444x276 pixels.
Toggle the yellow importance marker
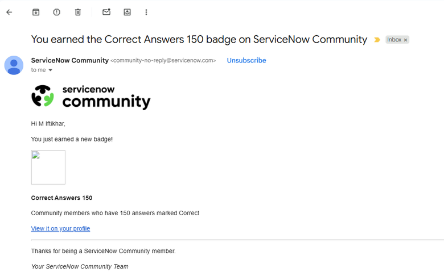click(377, 40)
